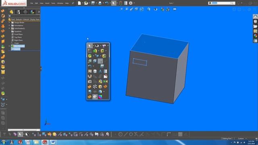
Task: Switch to the DisplayManager tab
Action: coord(32,12)
